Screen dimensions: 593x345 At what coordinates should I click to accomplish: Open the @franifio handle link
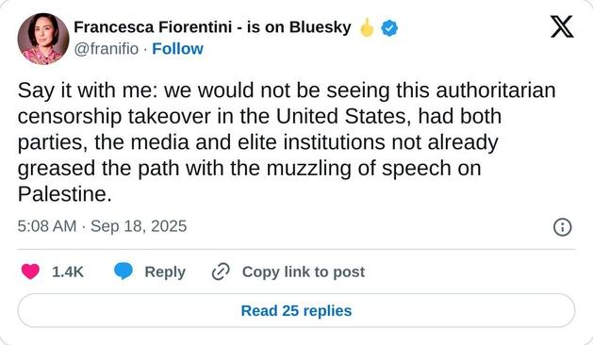(107, 49)
